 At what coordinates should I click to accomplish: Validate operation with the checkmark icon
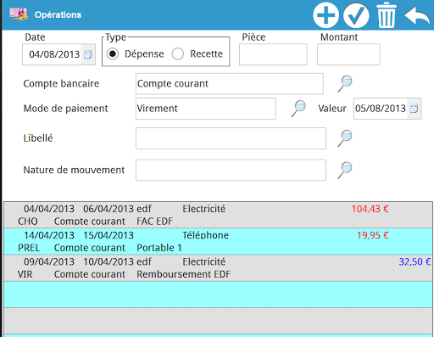click(x=356, y=14)
